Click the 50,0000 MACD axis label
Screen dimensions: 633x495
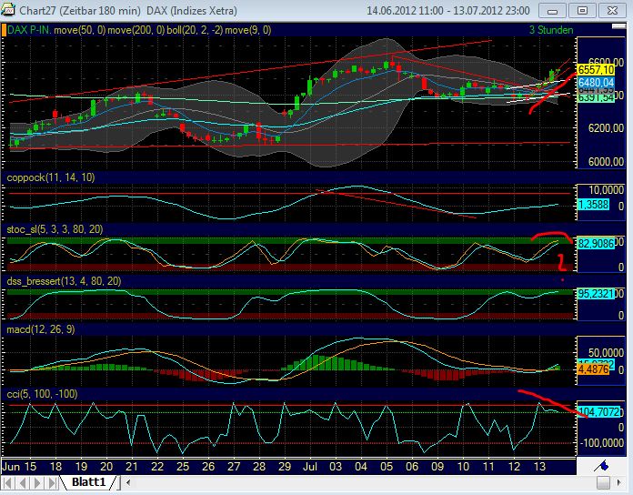[606, 353]
